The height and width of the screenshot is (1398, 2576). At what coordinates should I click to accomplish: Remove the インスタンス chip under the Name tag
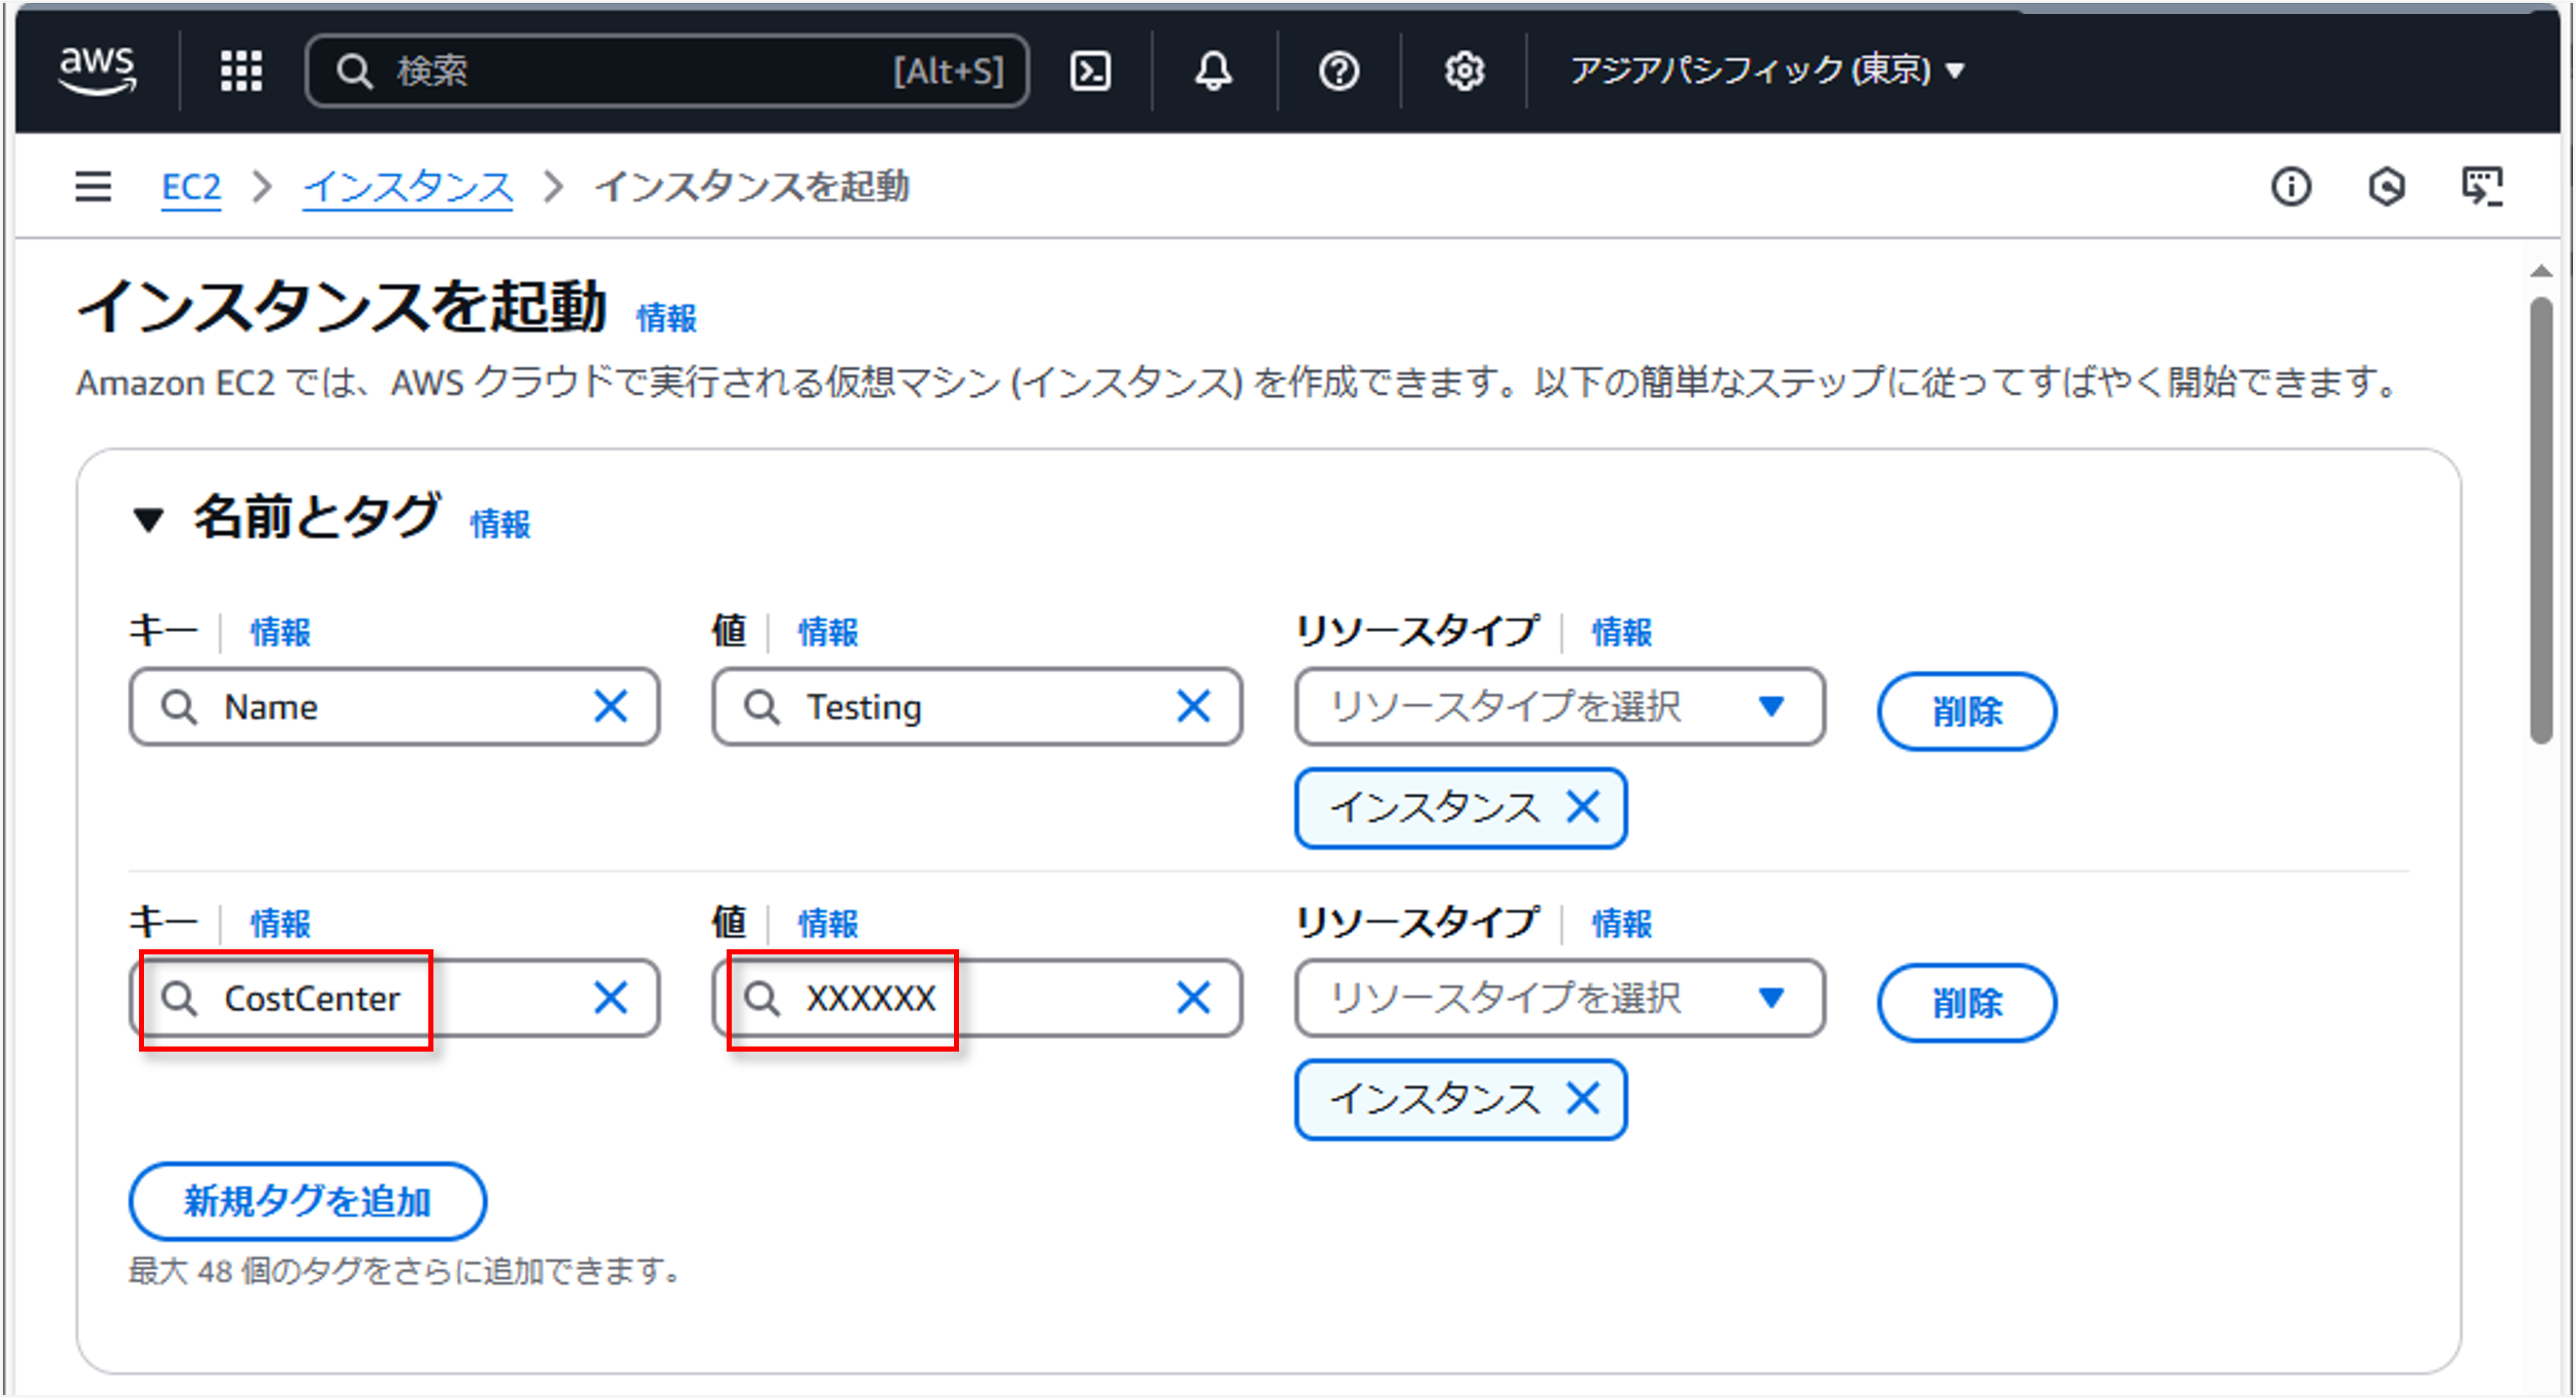coord(1583,807)
